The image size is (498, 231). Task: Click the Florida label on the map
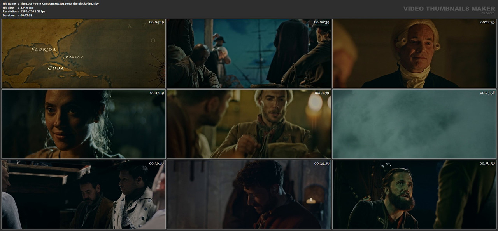click(44, 50)
